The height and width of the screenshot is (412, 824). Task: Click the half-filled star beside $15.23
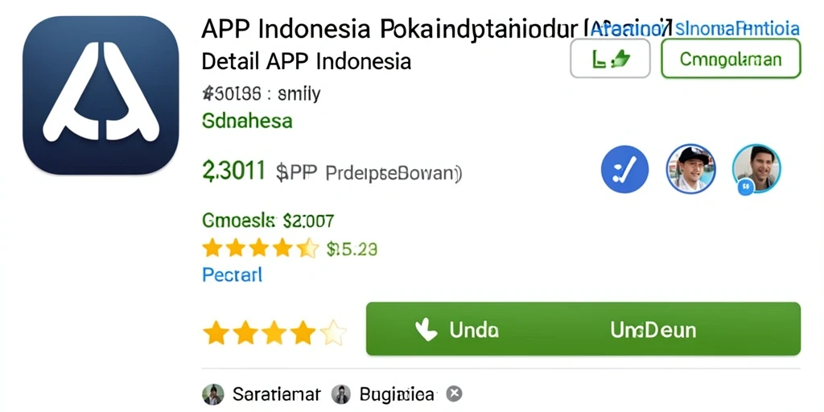pos(308,248)
